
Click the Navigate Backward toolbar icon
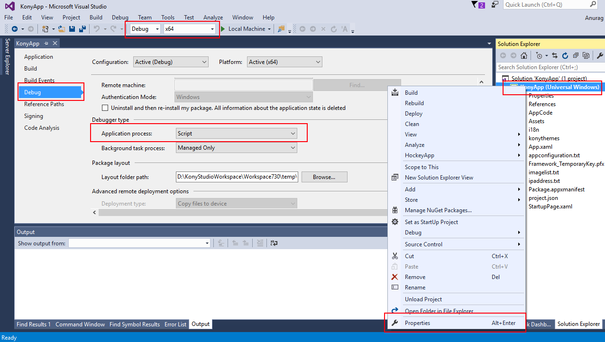(x=14, y=29)
